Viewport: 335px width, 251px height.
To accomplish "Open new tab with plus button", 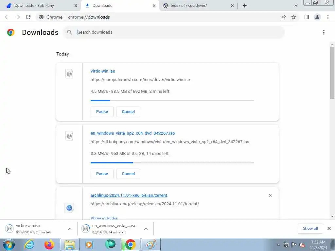I will [x=245, y=6].
